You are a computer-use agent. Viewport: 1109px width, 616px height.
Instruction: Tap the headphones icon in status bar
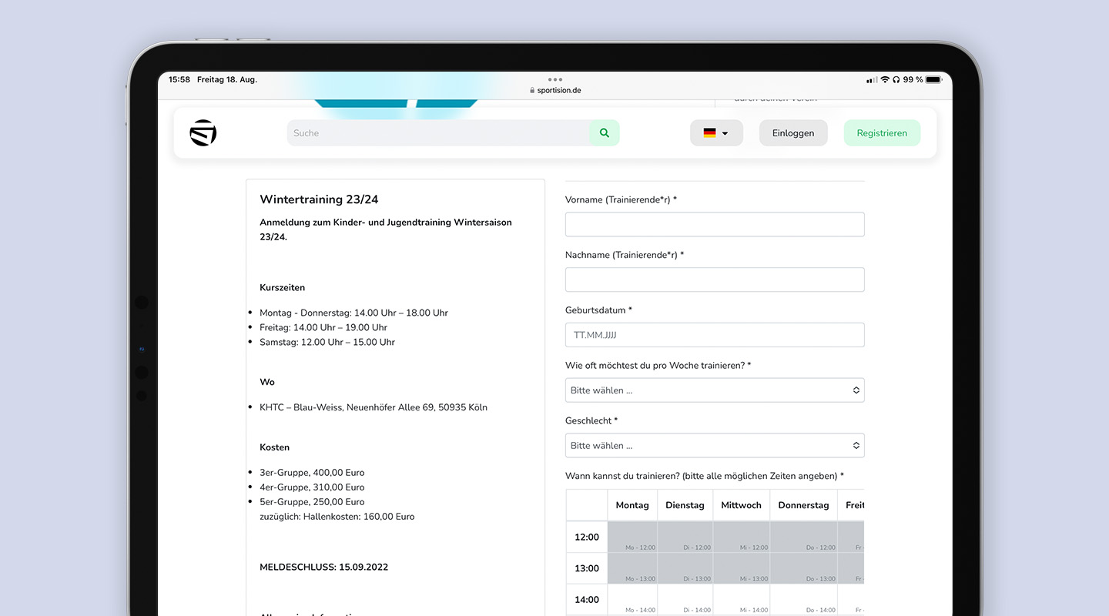click(896, 79)
